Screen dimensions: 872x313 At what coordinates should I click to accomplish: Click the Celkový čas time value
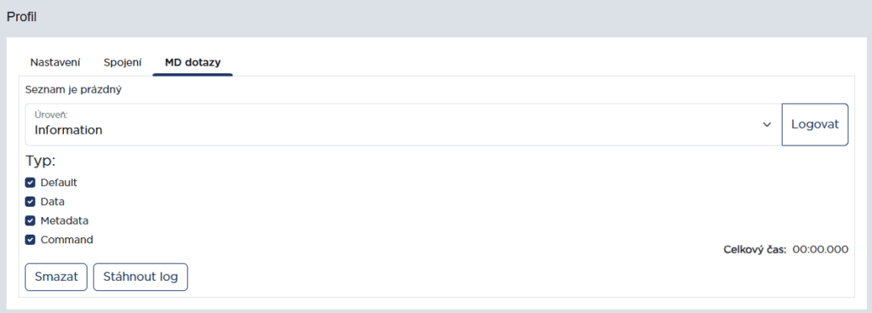(820, 250)
